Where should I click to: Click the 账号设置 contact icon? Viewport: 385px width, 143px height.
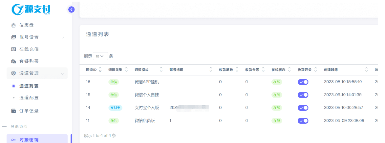pos(14,37)
